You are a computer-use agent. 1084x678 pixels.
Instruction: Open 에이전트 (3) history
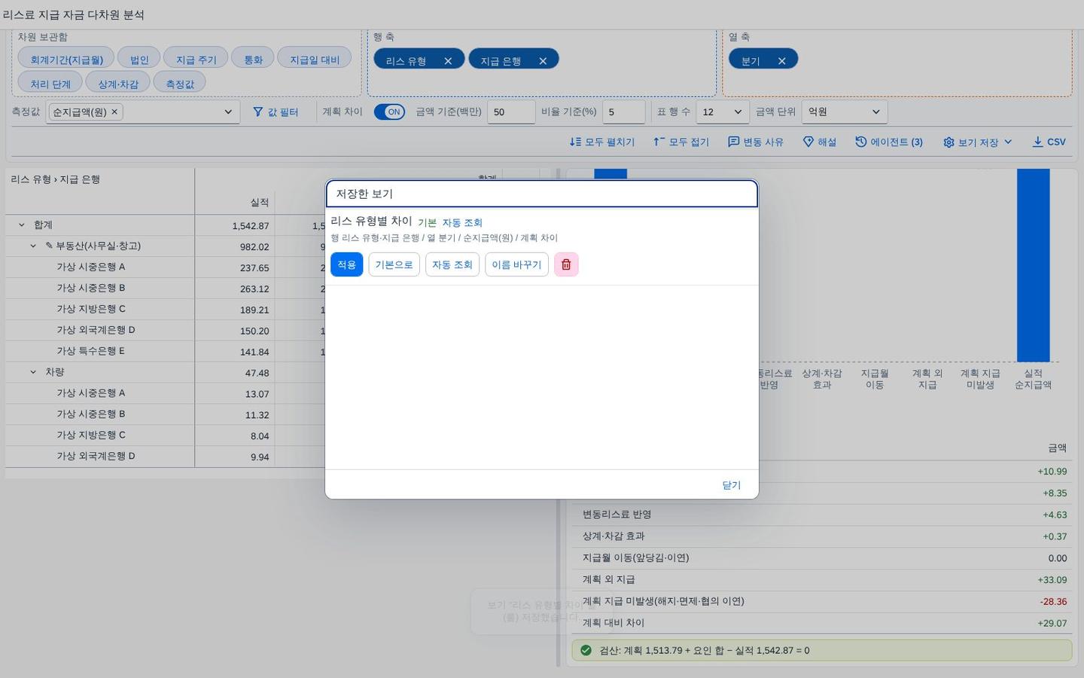(889, 142)
